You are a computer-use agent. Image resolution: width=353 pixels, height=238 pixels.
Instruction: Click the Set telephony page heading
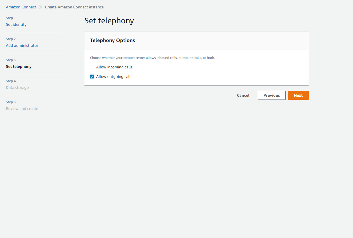coord(109,20)
